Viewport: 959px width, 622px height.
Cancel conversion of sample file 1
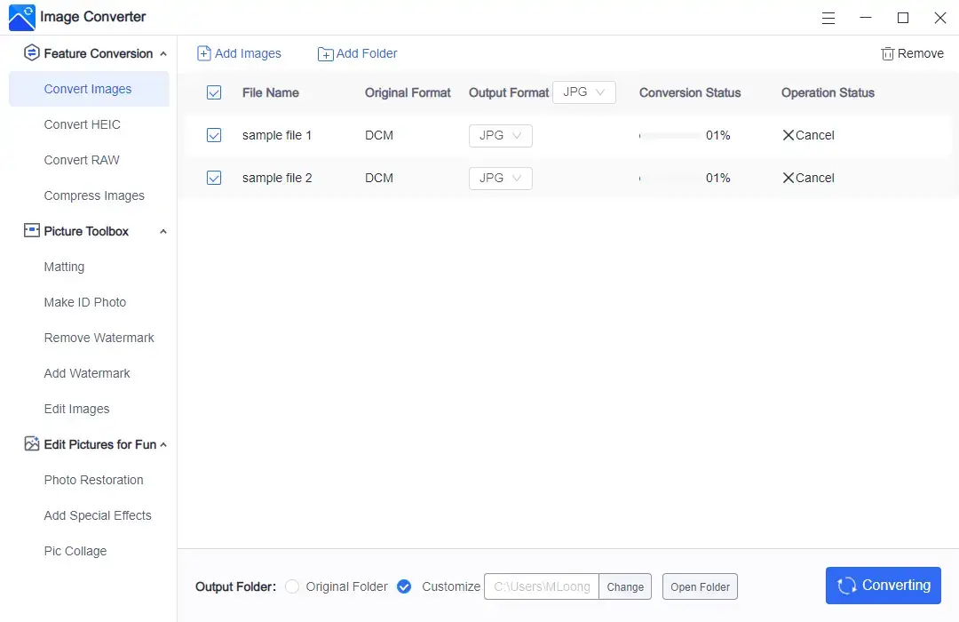pos(808,136)
